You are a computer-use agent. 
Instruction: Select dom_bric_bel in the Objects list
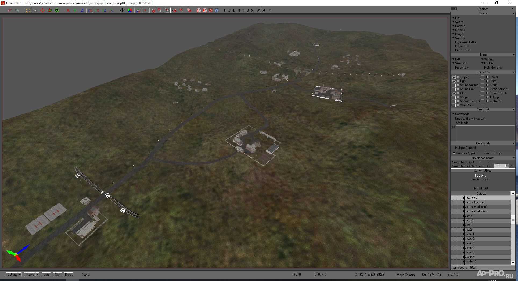tap(476, 202)
